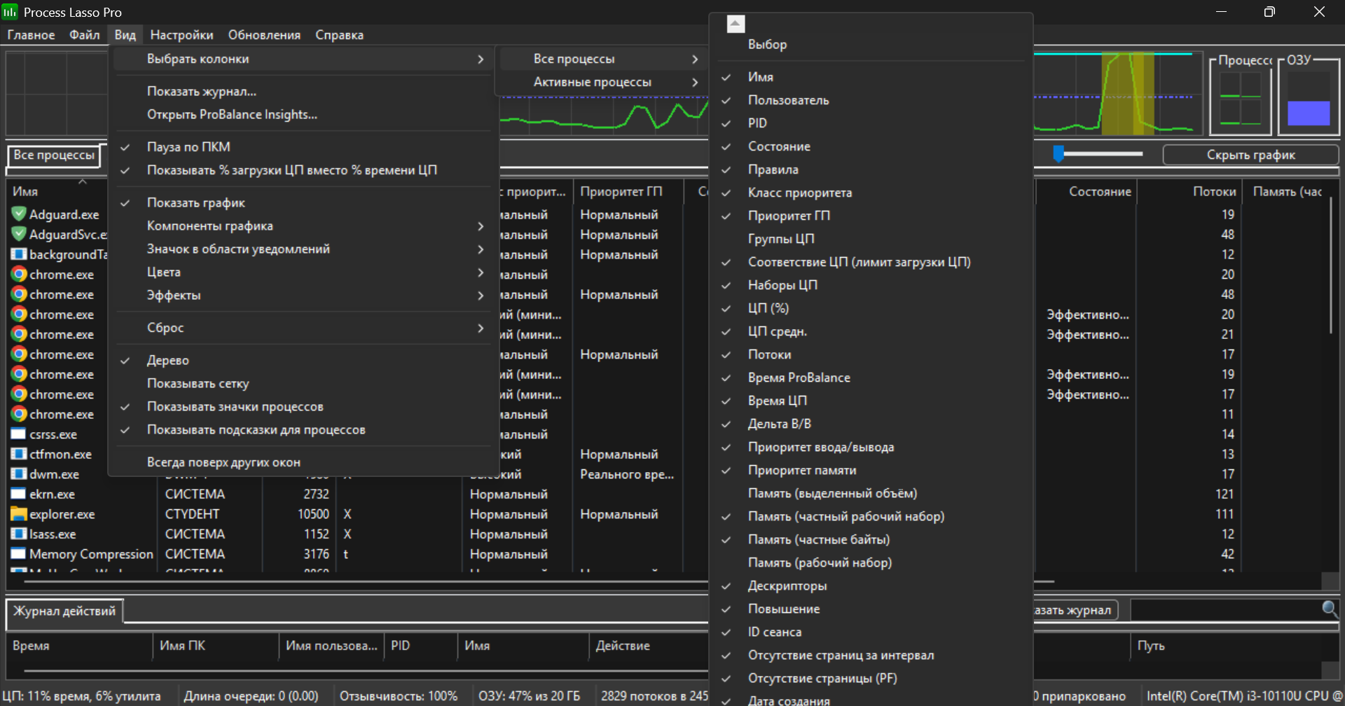This screenshot has height=706, width=1345.
Task: Click the 'Потоки' column header
Action: pyautogui.click(x=1214, y=191)
